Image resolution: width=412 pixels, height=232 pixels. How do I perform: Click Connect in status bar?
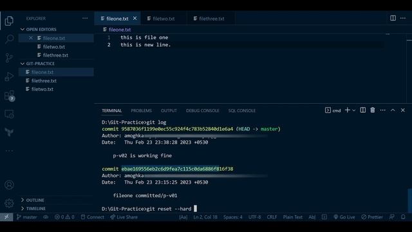93,217
